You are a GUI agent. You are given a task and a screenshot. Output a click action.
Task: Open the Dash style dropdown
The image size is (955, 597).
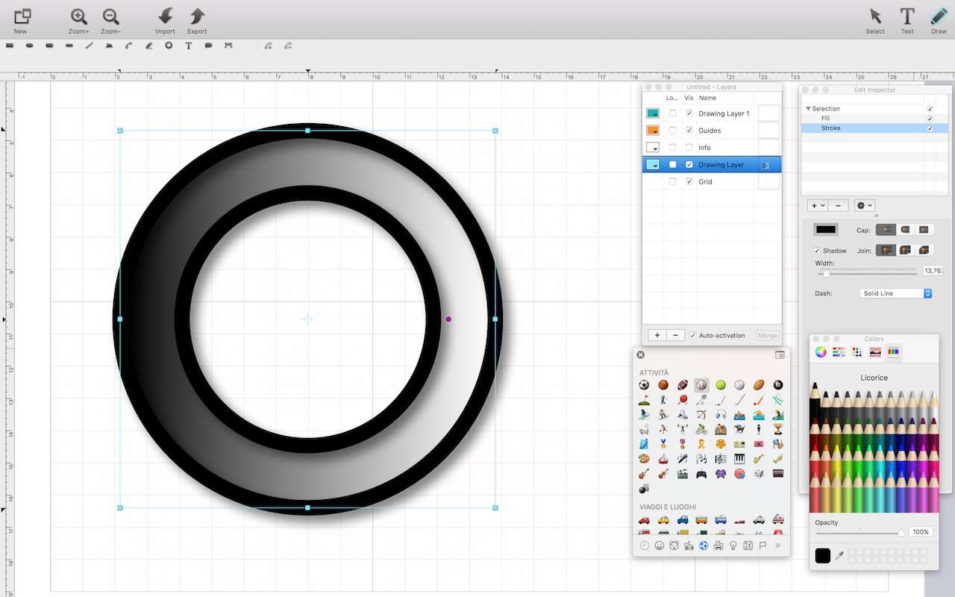895,293
